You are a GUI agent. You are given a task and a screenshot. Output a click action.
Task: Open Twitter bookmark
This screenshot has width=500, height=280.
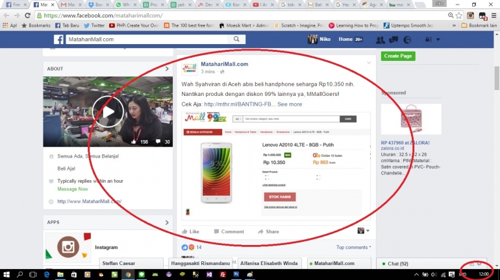pos(94,25)
